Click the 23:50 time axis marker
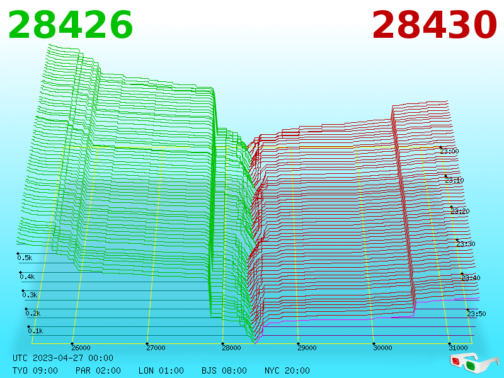 click(476, 314)
